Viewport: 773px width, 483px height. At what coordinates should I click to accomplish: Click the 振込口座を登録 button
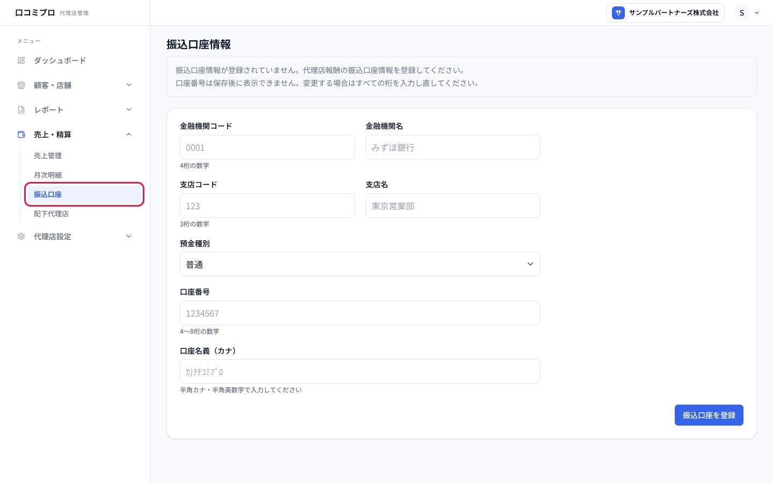[x=709, y=415]
